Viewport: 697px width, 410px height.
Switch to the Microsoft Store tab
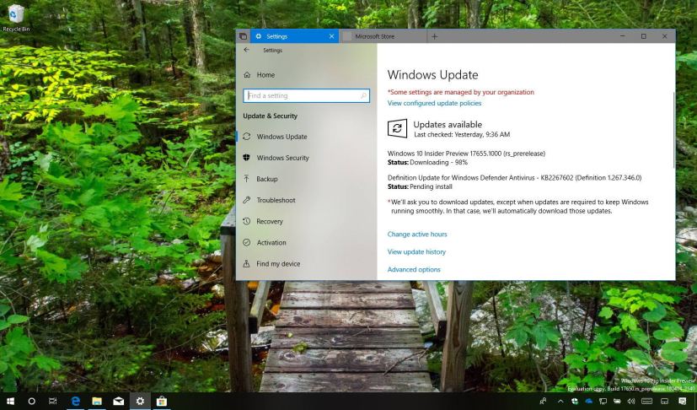(x=383, y=36)
